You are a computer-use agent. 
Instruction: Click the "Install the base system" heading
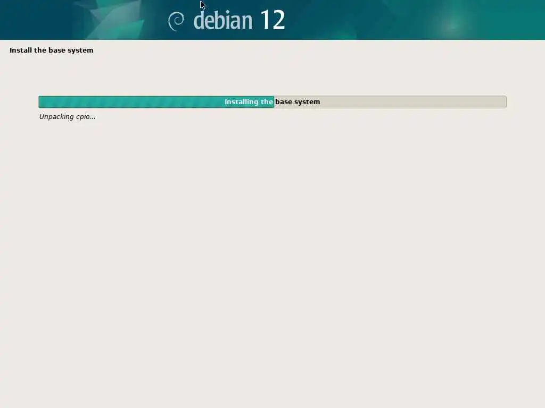pyautogui.click(x=52, y=50)
